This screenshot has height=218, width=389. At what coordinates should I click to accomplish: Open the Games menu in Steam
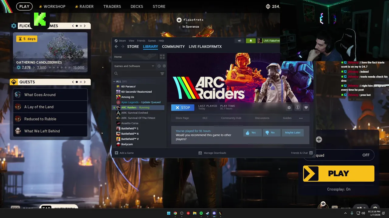tap(152, 41)
